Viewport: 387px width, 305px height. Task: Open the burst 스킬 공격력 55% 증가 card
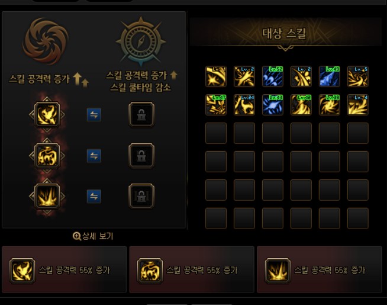coord(320,269)
